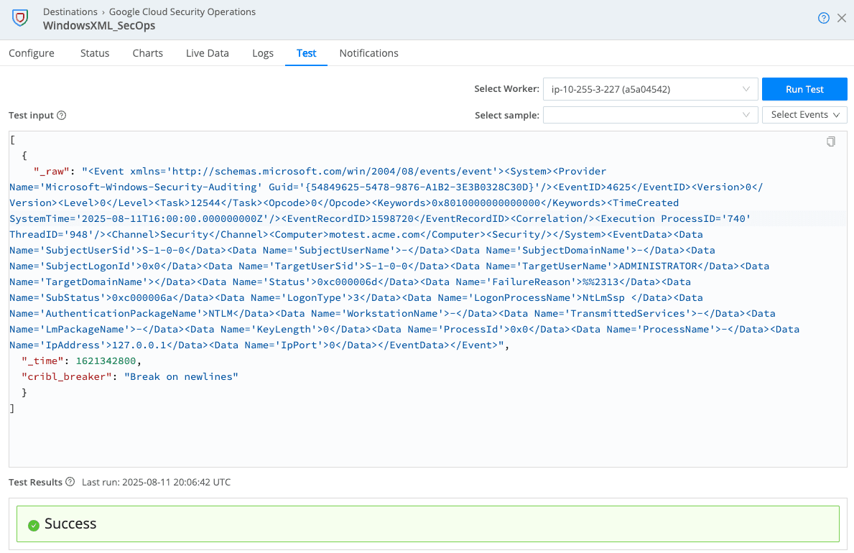This screenshot has height=553, width=854.
Task: Select the Notifications tab
Action: 368,53
